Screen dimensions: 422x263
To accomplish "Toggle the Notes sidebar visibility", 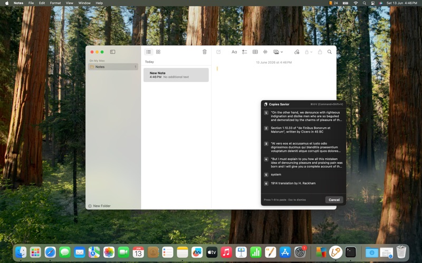I will coord(112,52).
